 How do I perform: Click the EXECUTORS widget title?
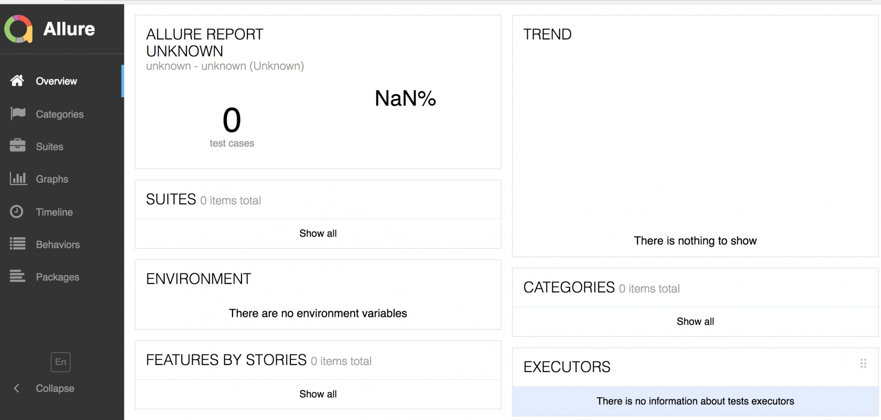567,367
